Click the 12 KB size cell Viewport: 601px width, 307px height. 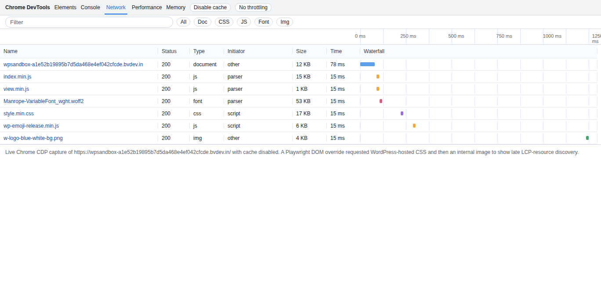pyautogui.click(x=303, y=64)
